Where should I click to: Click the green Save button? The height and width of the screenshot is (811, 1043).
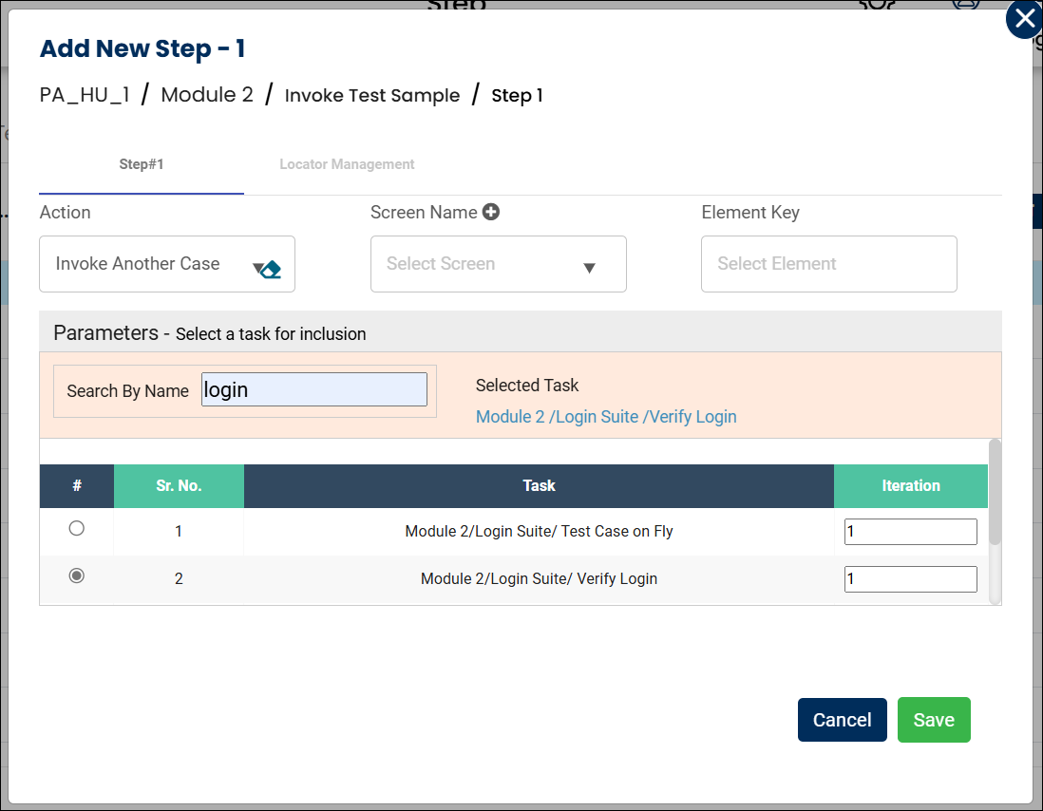933,720
